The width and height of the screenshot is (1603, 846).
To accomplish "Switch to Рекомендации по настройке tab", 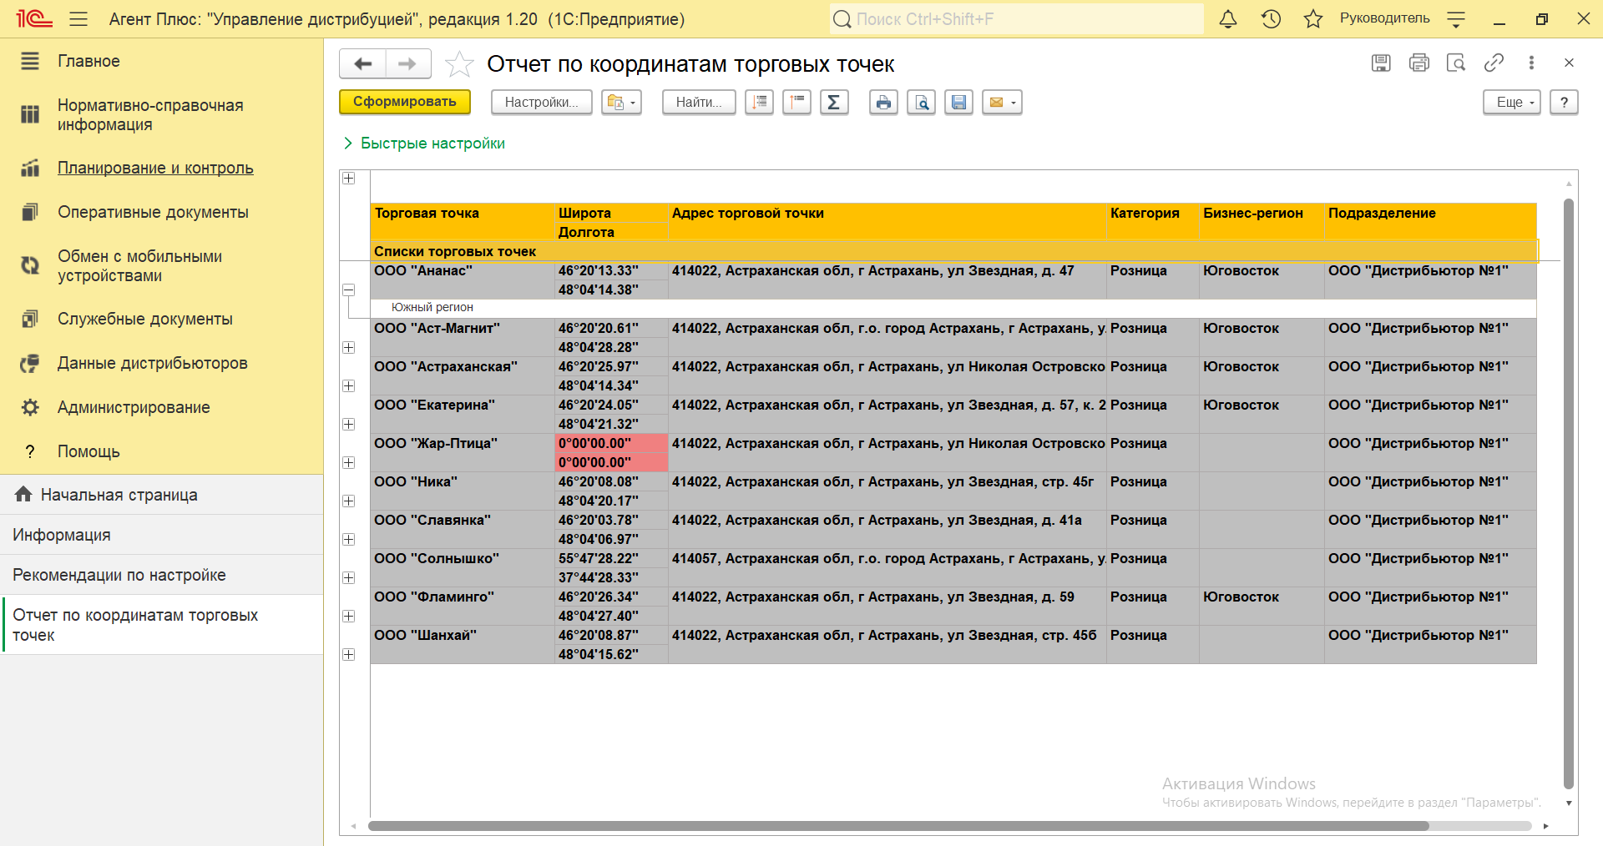I will [x=161, y=575].
